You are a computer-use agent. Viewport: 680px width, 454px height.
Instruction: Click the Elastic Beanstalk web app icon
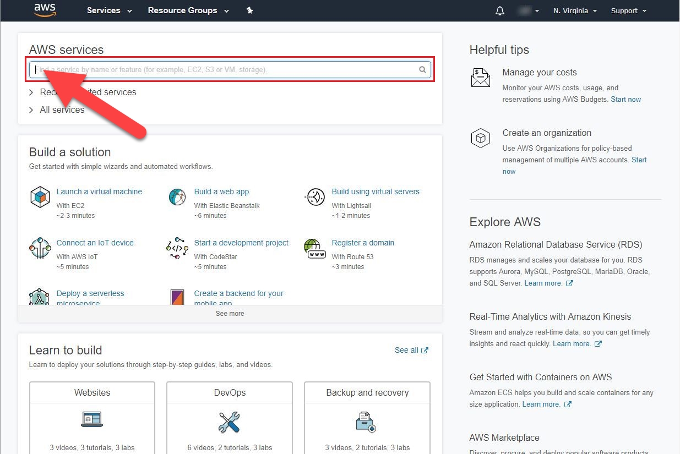177,197
